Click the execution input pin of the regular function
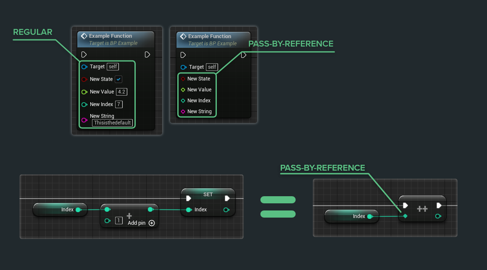 pyautogui.click(x=84, y=54)
